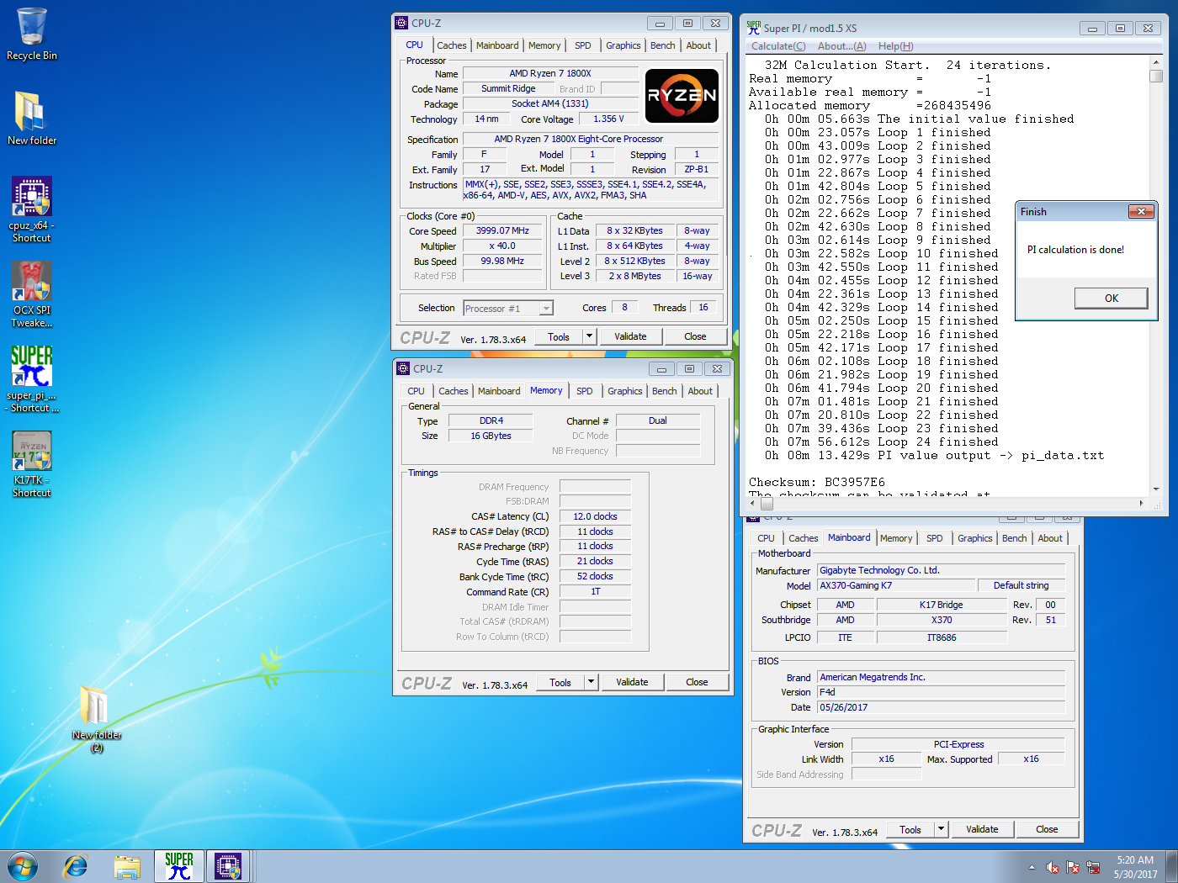Click the Multiplier value x 40.0
Viewport: 1178px width, 883px height.
[503, 246]
